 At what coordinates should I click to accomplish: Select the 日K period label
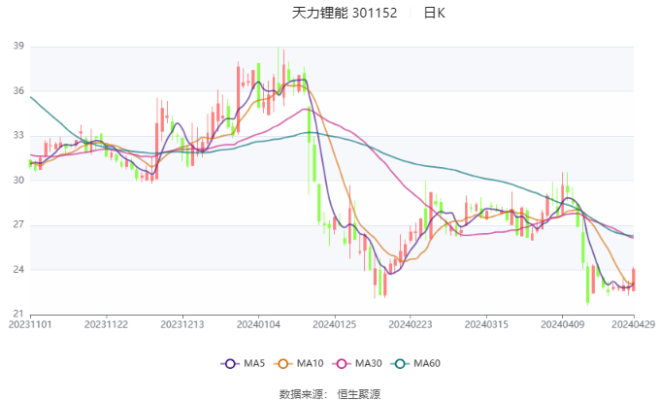click(434, 13)
